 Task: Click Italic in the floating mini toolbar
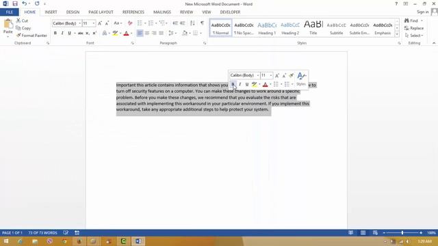[240, 84]
